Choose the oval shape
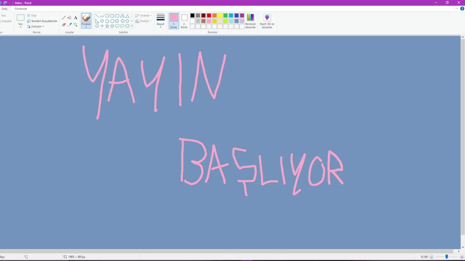 click(x=107, y=16)
